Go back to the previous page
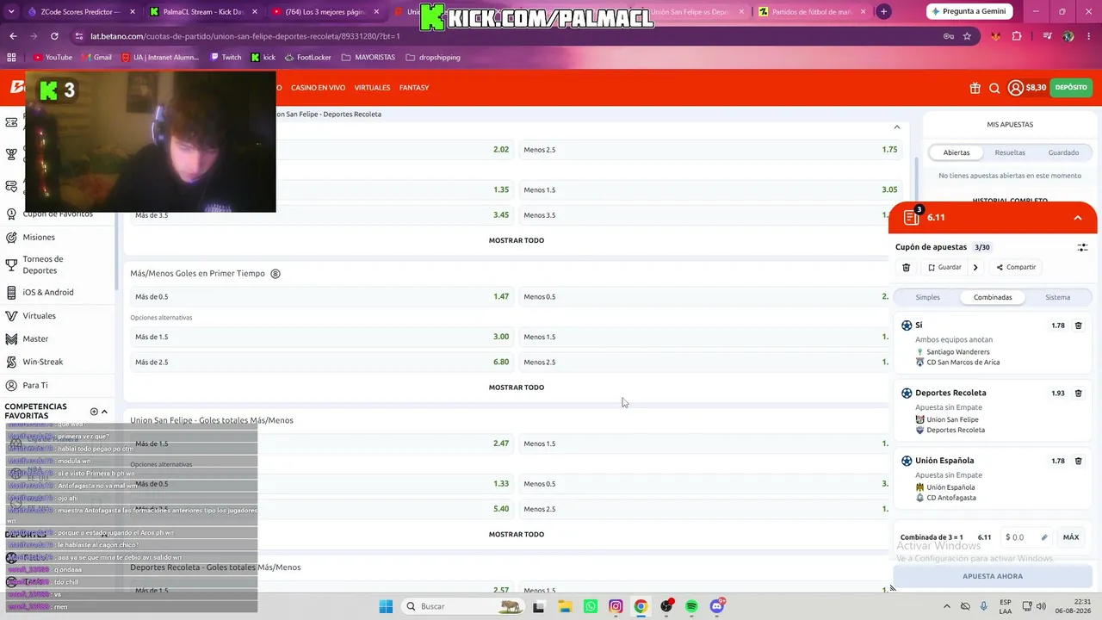 click(13, 36)
